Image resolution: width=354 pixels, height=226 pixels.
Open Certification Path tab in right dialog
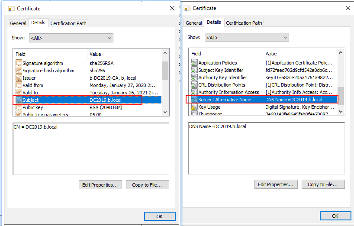[244, 23]
